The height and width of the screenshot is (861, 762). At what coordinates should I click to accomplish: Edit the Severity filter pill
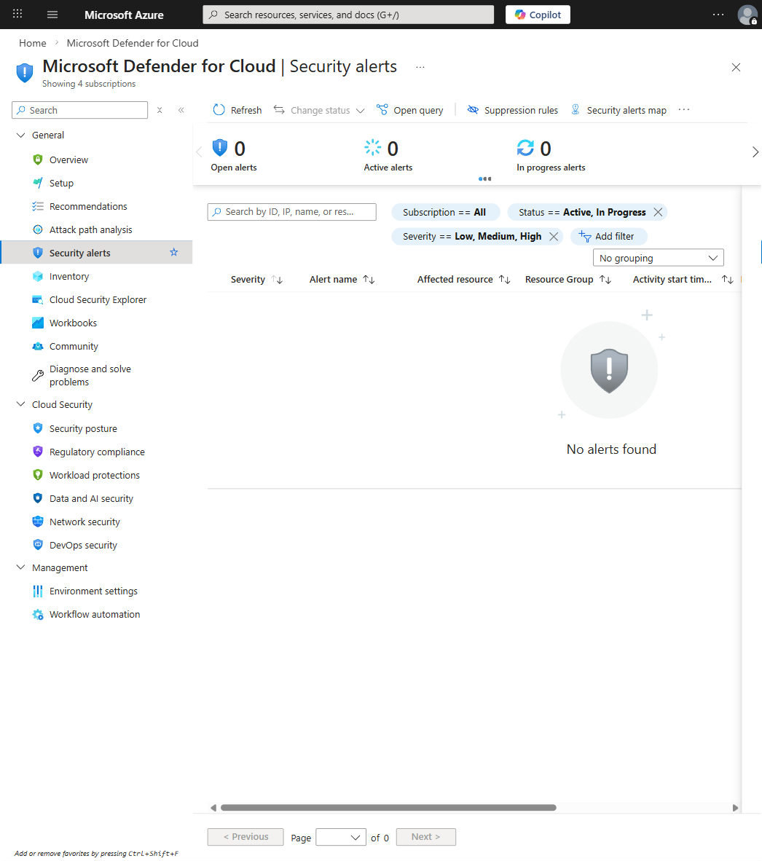pyautogui.click(x=472, y=236)
